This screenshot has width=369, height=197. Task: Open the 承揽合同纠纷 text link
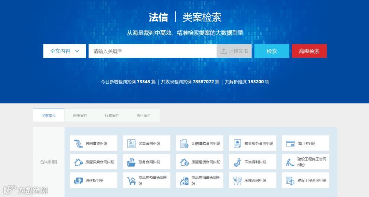coord(255,181)
